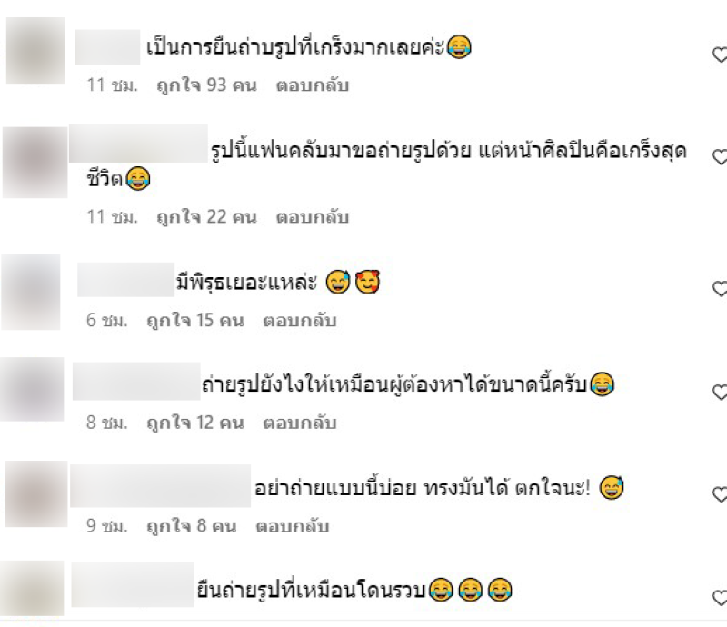The image size is (727, 627).
Task: Tap heart beside the 8-likes comment
Action: pyautogui.click(x=720, y=494)
